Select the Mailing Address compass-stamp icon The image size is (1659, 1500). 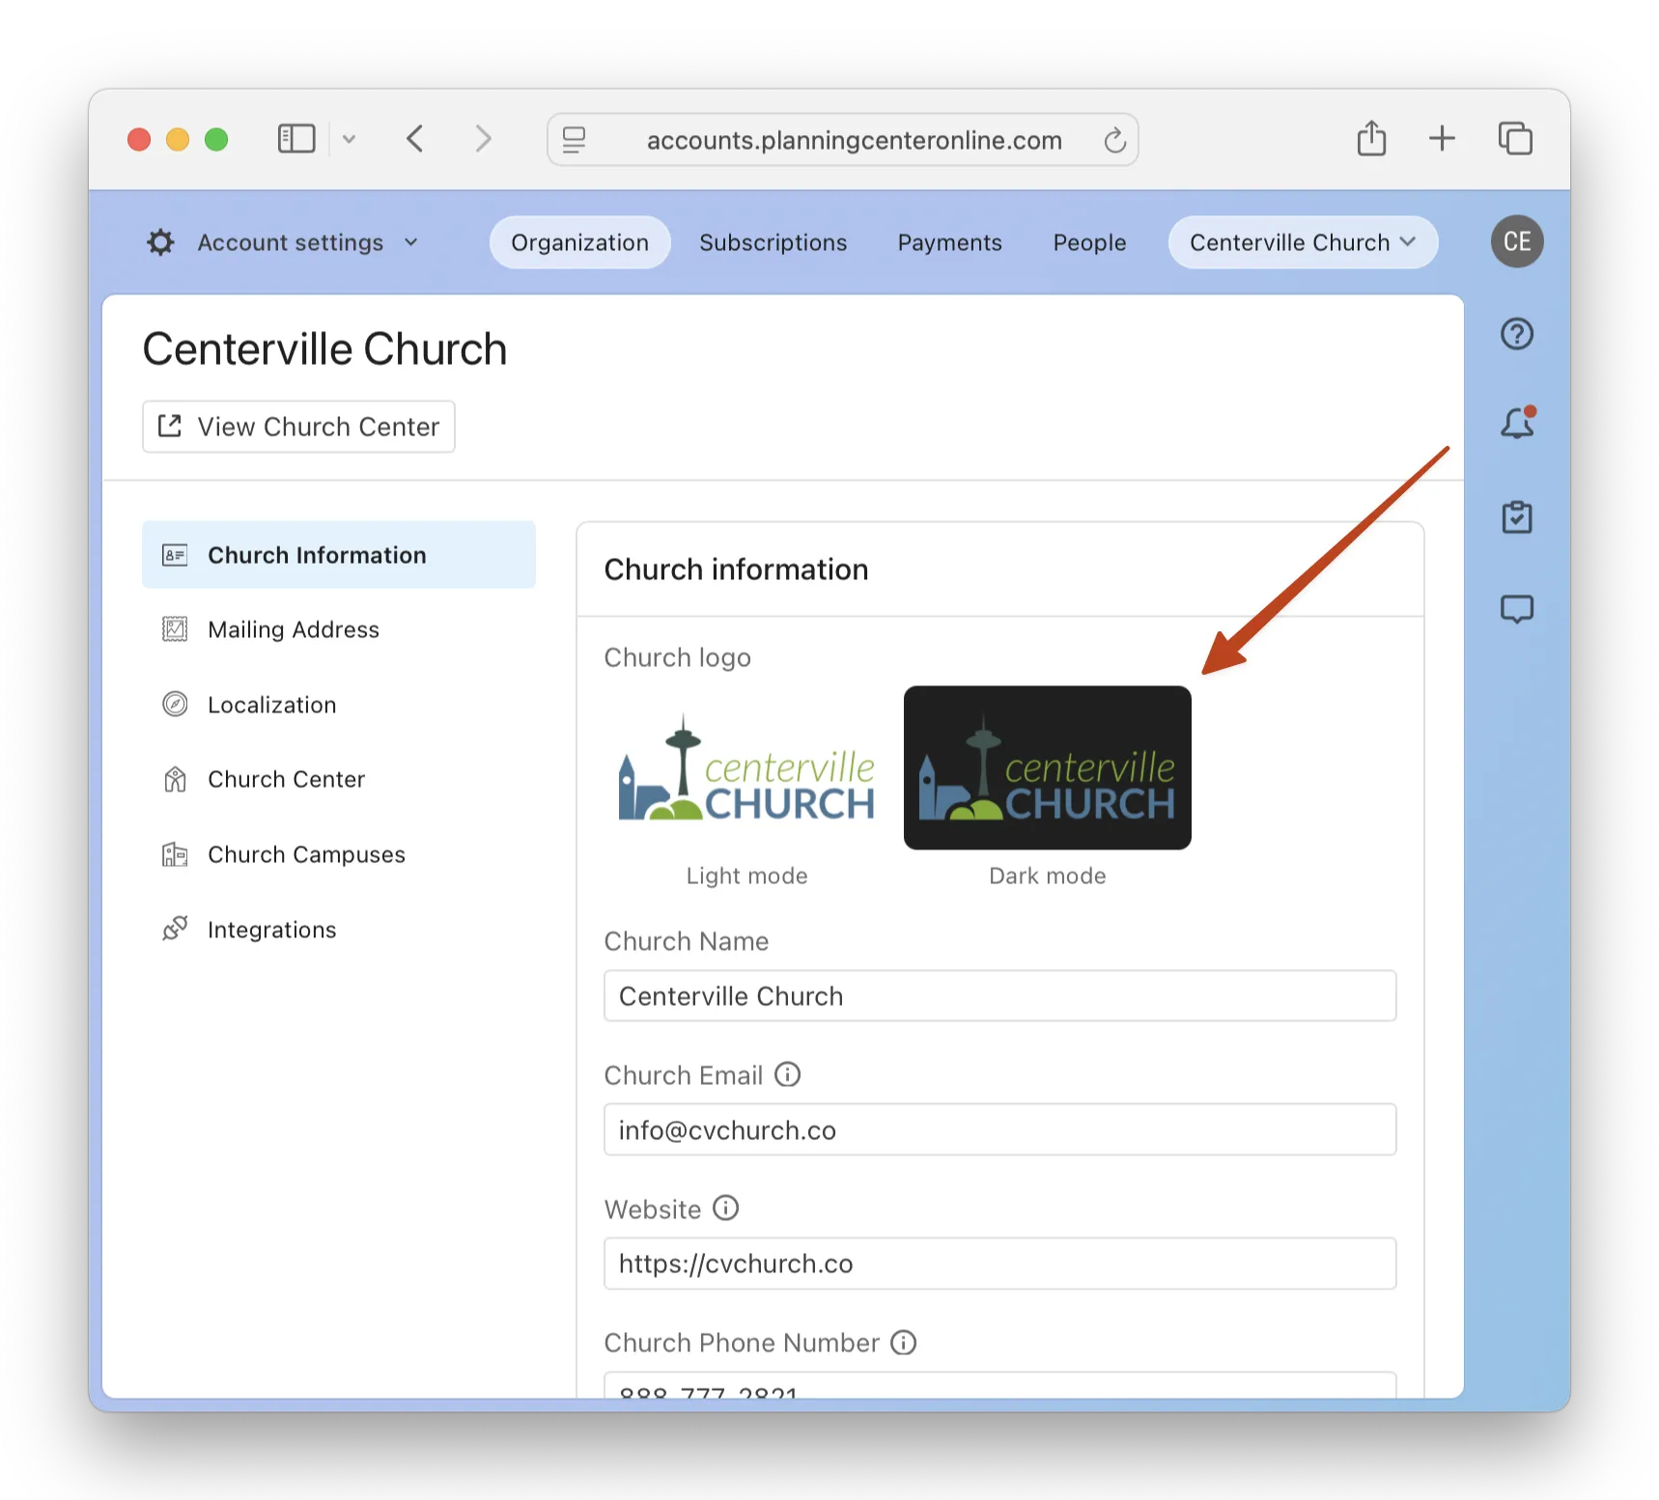click(x=175, y=629)
